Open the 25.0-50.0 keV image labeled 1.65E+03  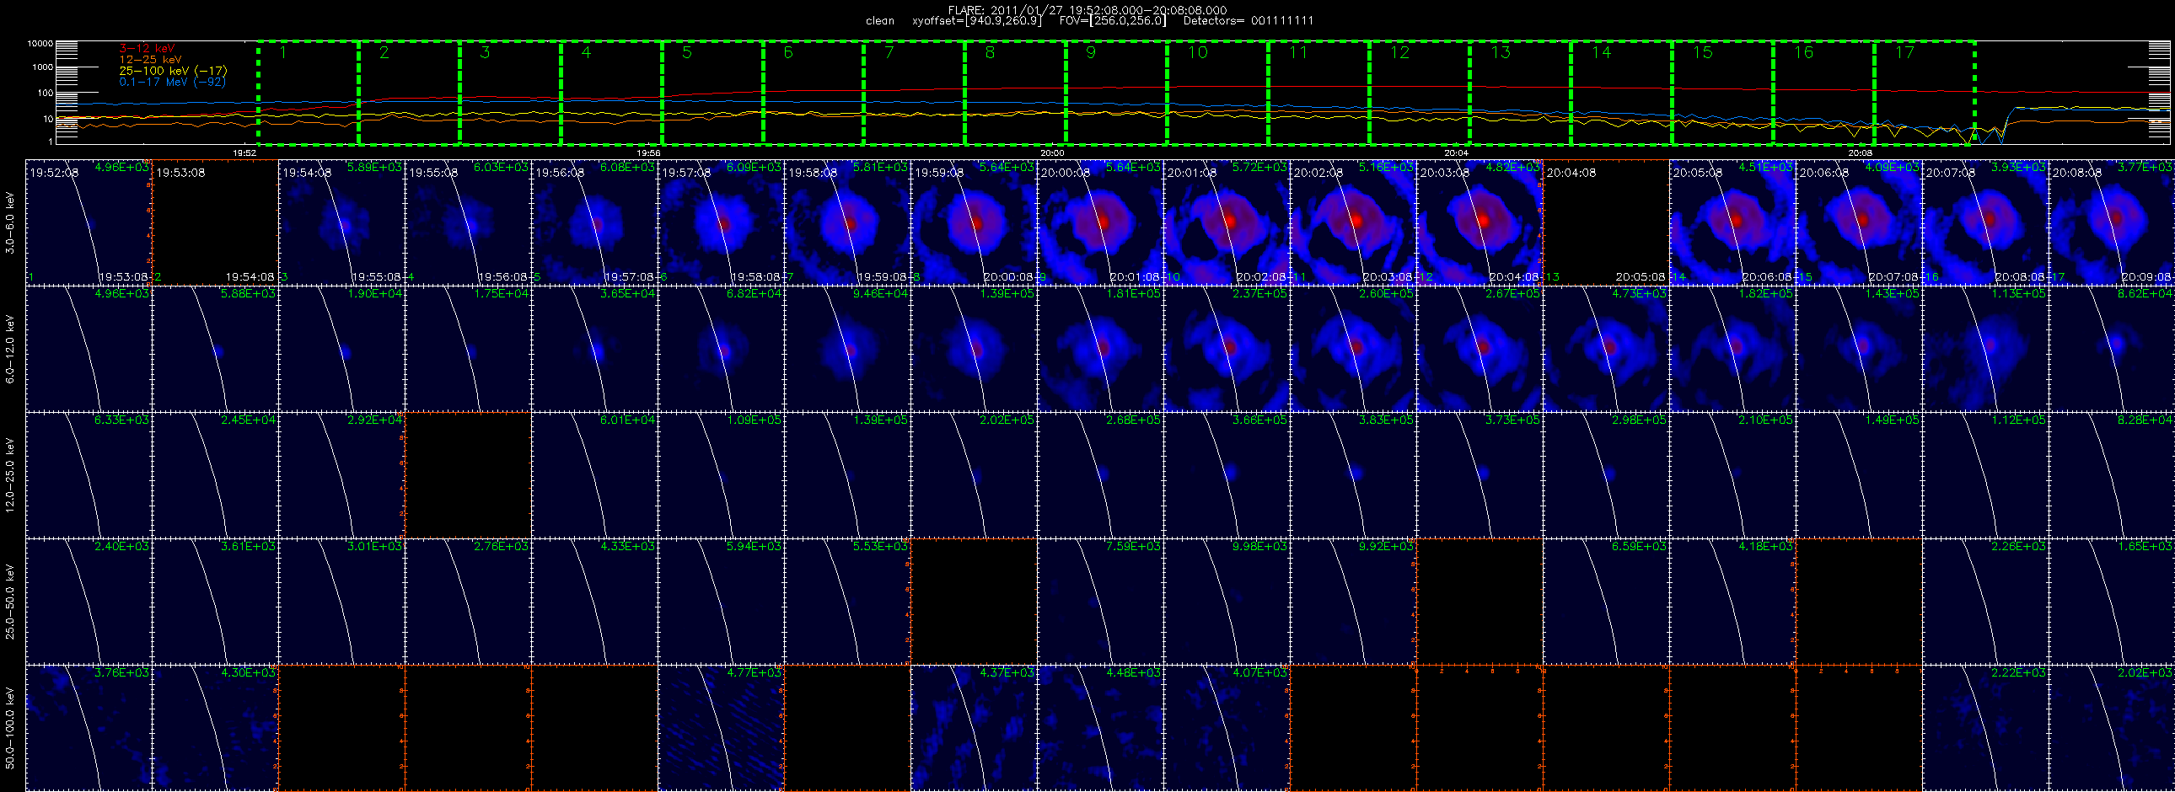click(2113, 602)
